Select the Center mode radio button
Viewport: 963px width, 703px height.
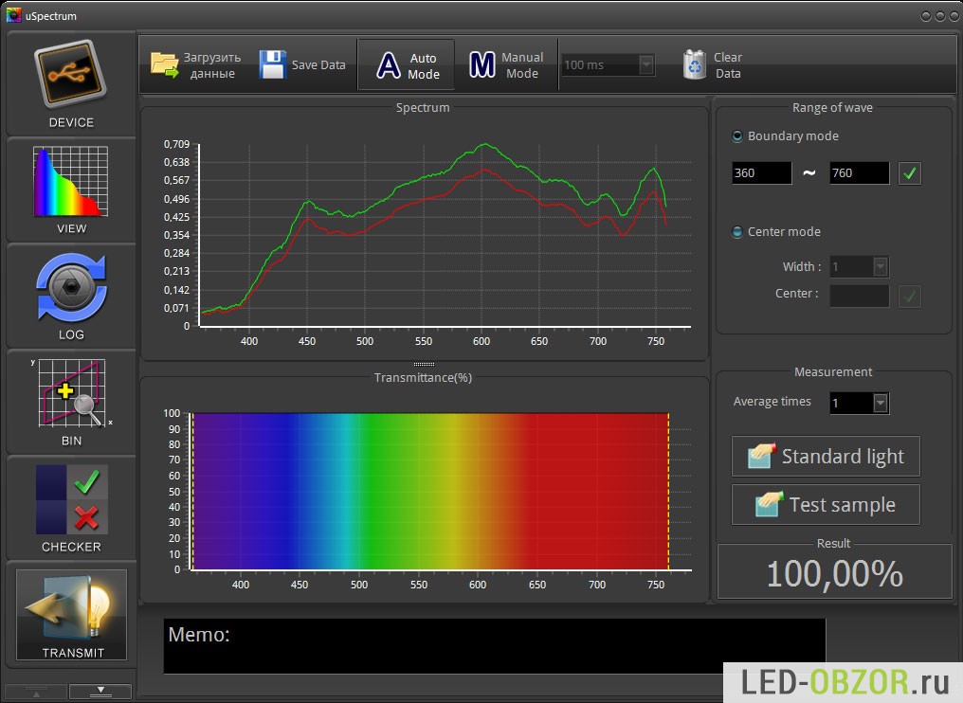tap(737, 232)
